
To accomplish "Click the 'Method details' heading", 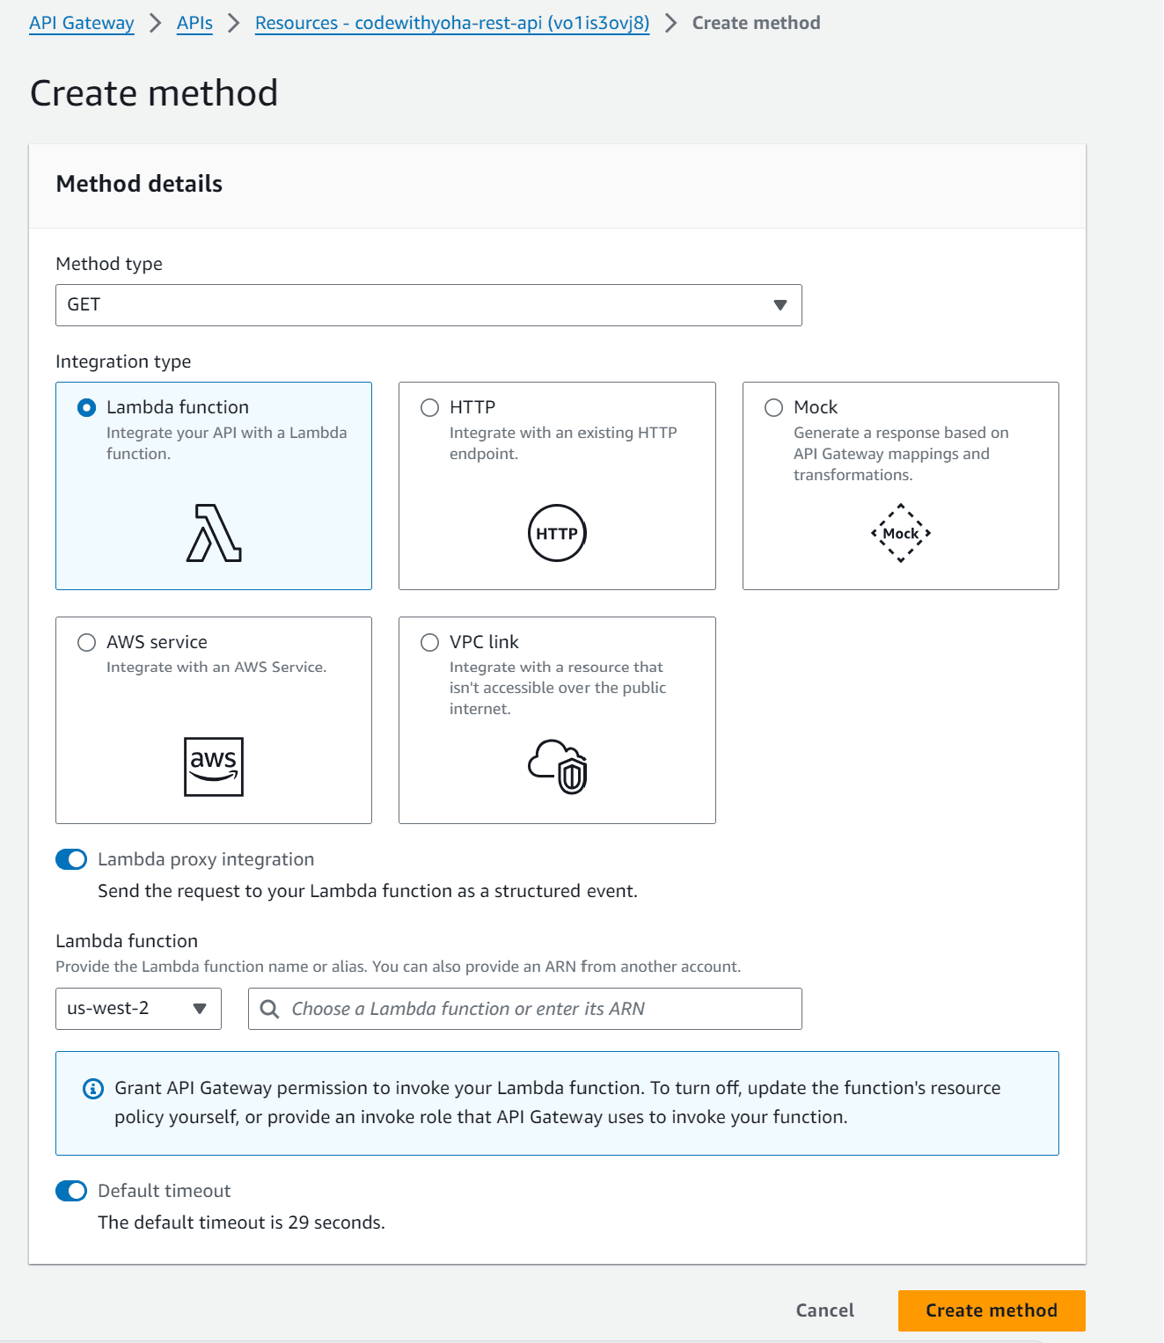I will click(x=139, y=184).
